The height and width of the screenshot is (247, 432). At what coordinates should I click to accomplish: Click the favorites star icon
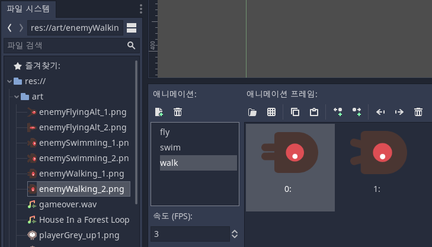[x=18, y=66]
